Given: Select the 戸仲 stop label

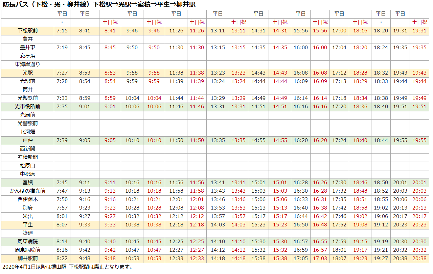Looking at the screenshot, I should coord(27,140).
